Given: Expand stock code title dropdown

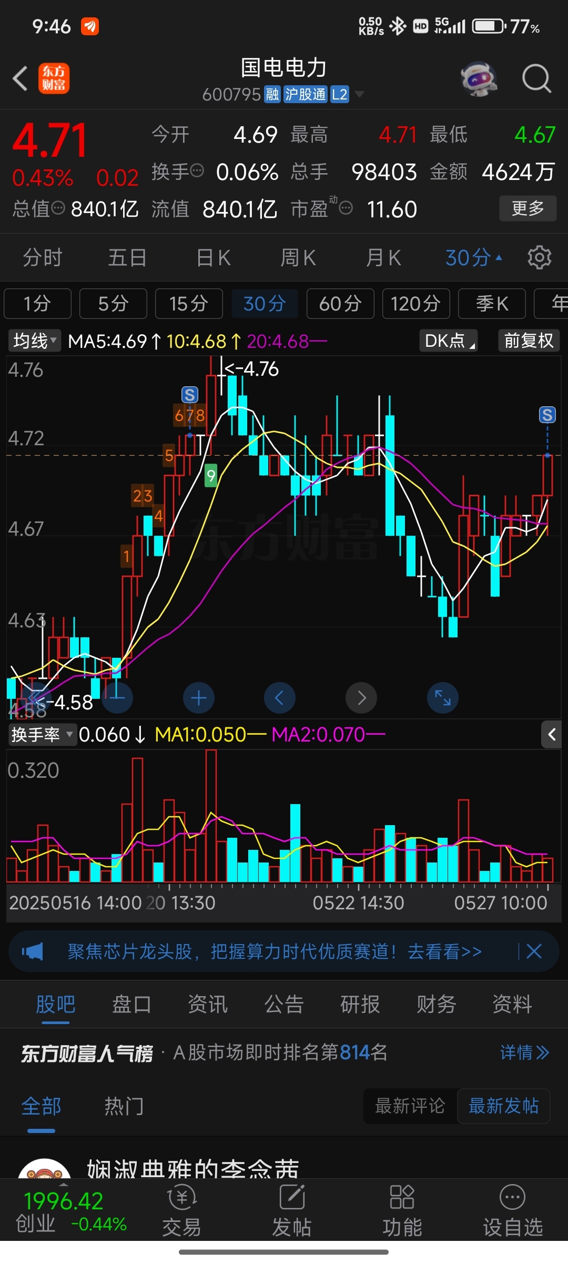Looking at the screenshot, I should 359,94.
